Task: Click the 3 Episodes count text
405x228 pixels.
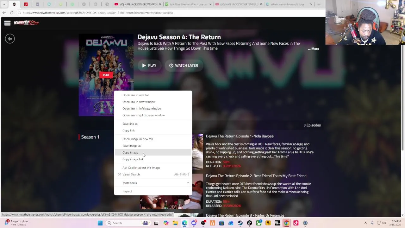Action: [312, 125]
